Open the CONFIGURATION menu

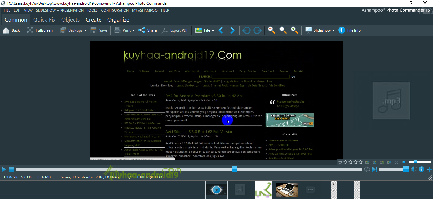[x=115, y=10]
